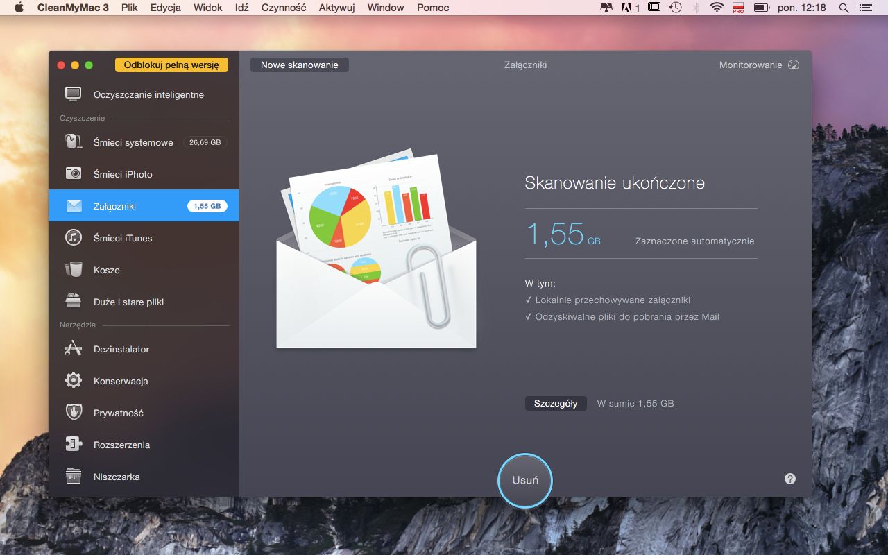Select the Duże i stare pliki box icon
Viewport: 888px width, 555px height.
tap(74, 301)
